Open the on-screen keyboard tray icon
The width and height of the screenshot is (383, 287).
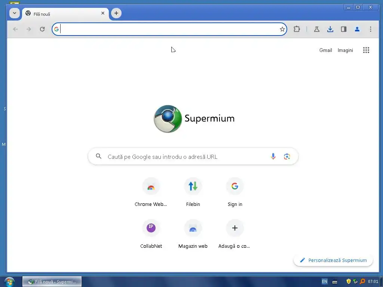coord(335,282)
